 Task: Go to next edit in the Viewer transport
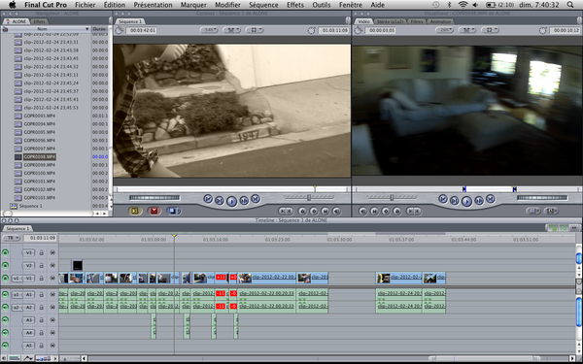tap(491, 199)
